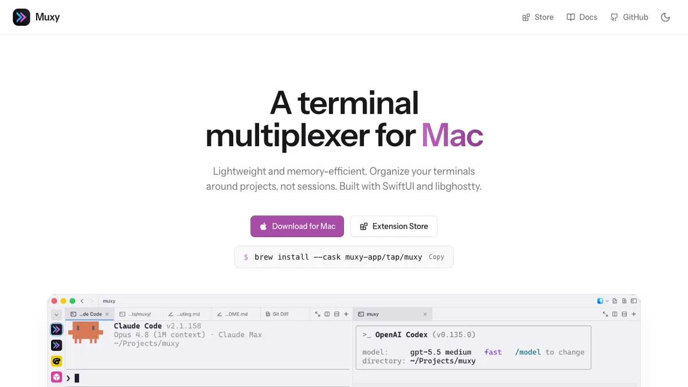Click the blue app icon in Muxy title bar
This screenshot has height=387, width=688.
pyautogui.click(x=600, y=300)
